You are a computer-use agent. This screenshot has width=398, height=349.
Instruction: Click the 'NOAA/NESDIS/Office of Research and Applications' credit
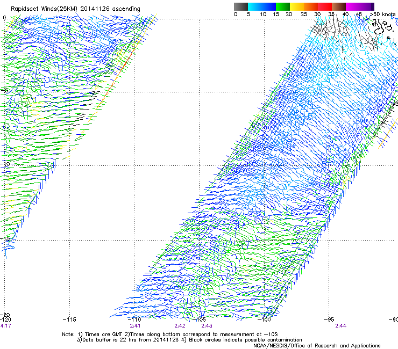click(x=317, y=346)
